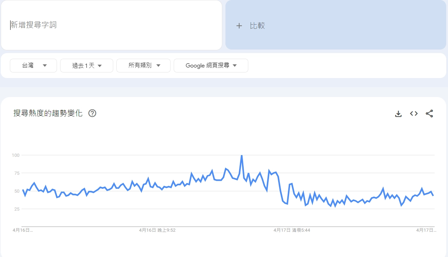This screenshot has height=257, width=448.
Task: Open the embed code icon
Action: pyautogui.click(x=414, y=114)
